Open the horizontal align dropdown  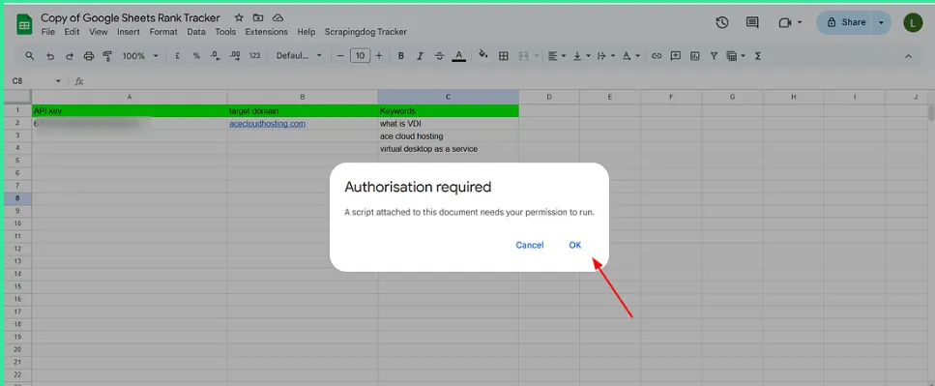pos(557,56)
